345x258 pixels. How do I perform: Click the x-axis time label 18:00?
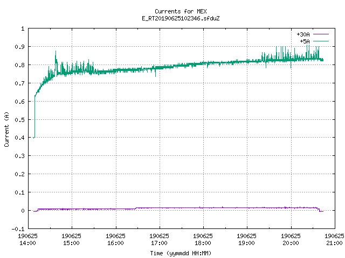(x=203, y=243)
